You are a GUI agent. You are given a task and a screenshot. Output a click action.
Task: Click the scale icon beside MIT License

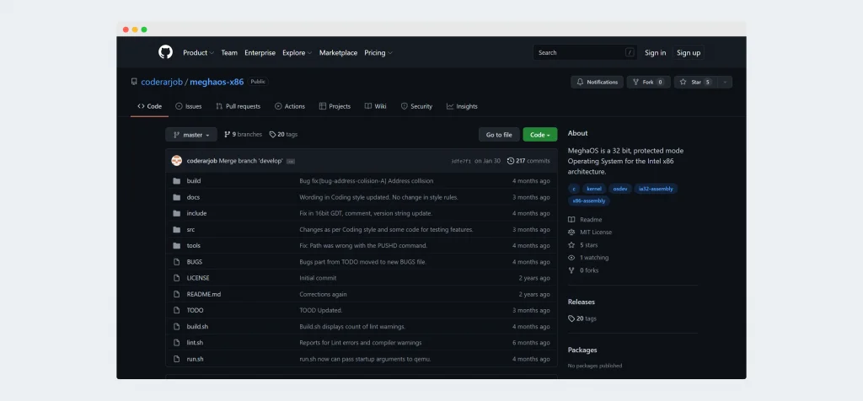tap(571, 233)
